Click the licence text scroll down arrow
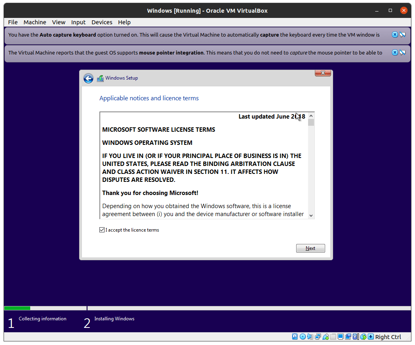Viewport: 415px width, 345px height. point(311,215)
